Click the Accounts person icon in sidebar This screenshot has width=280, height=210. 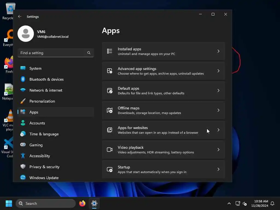(23, 123)
